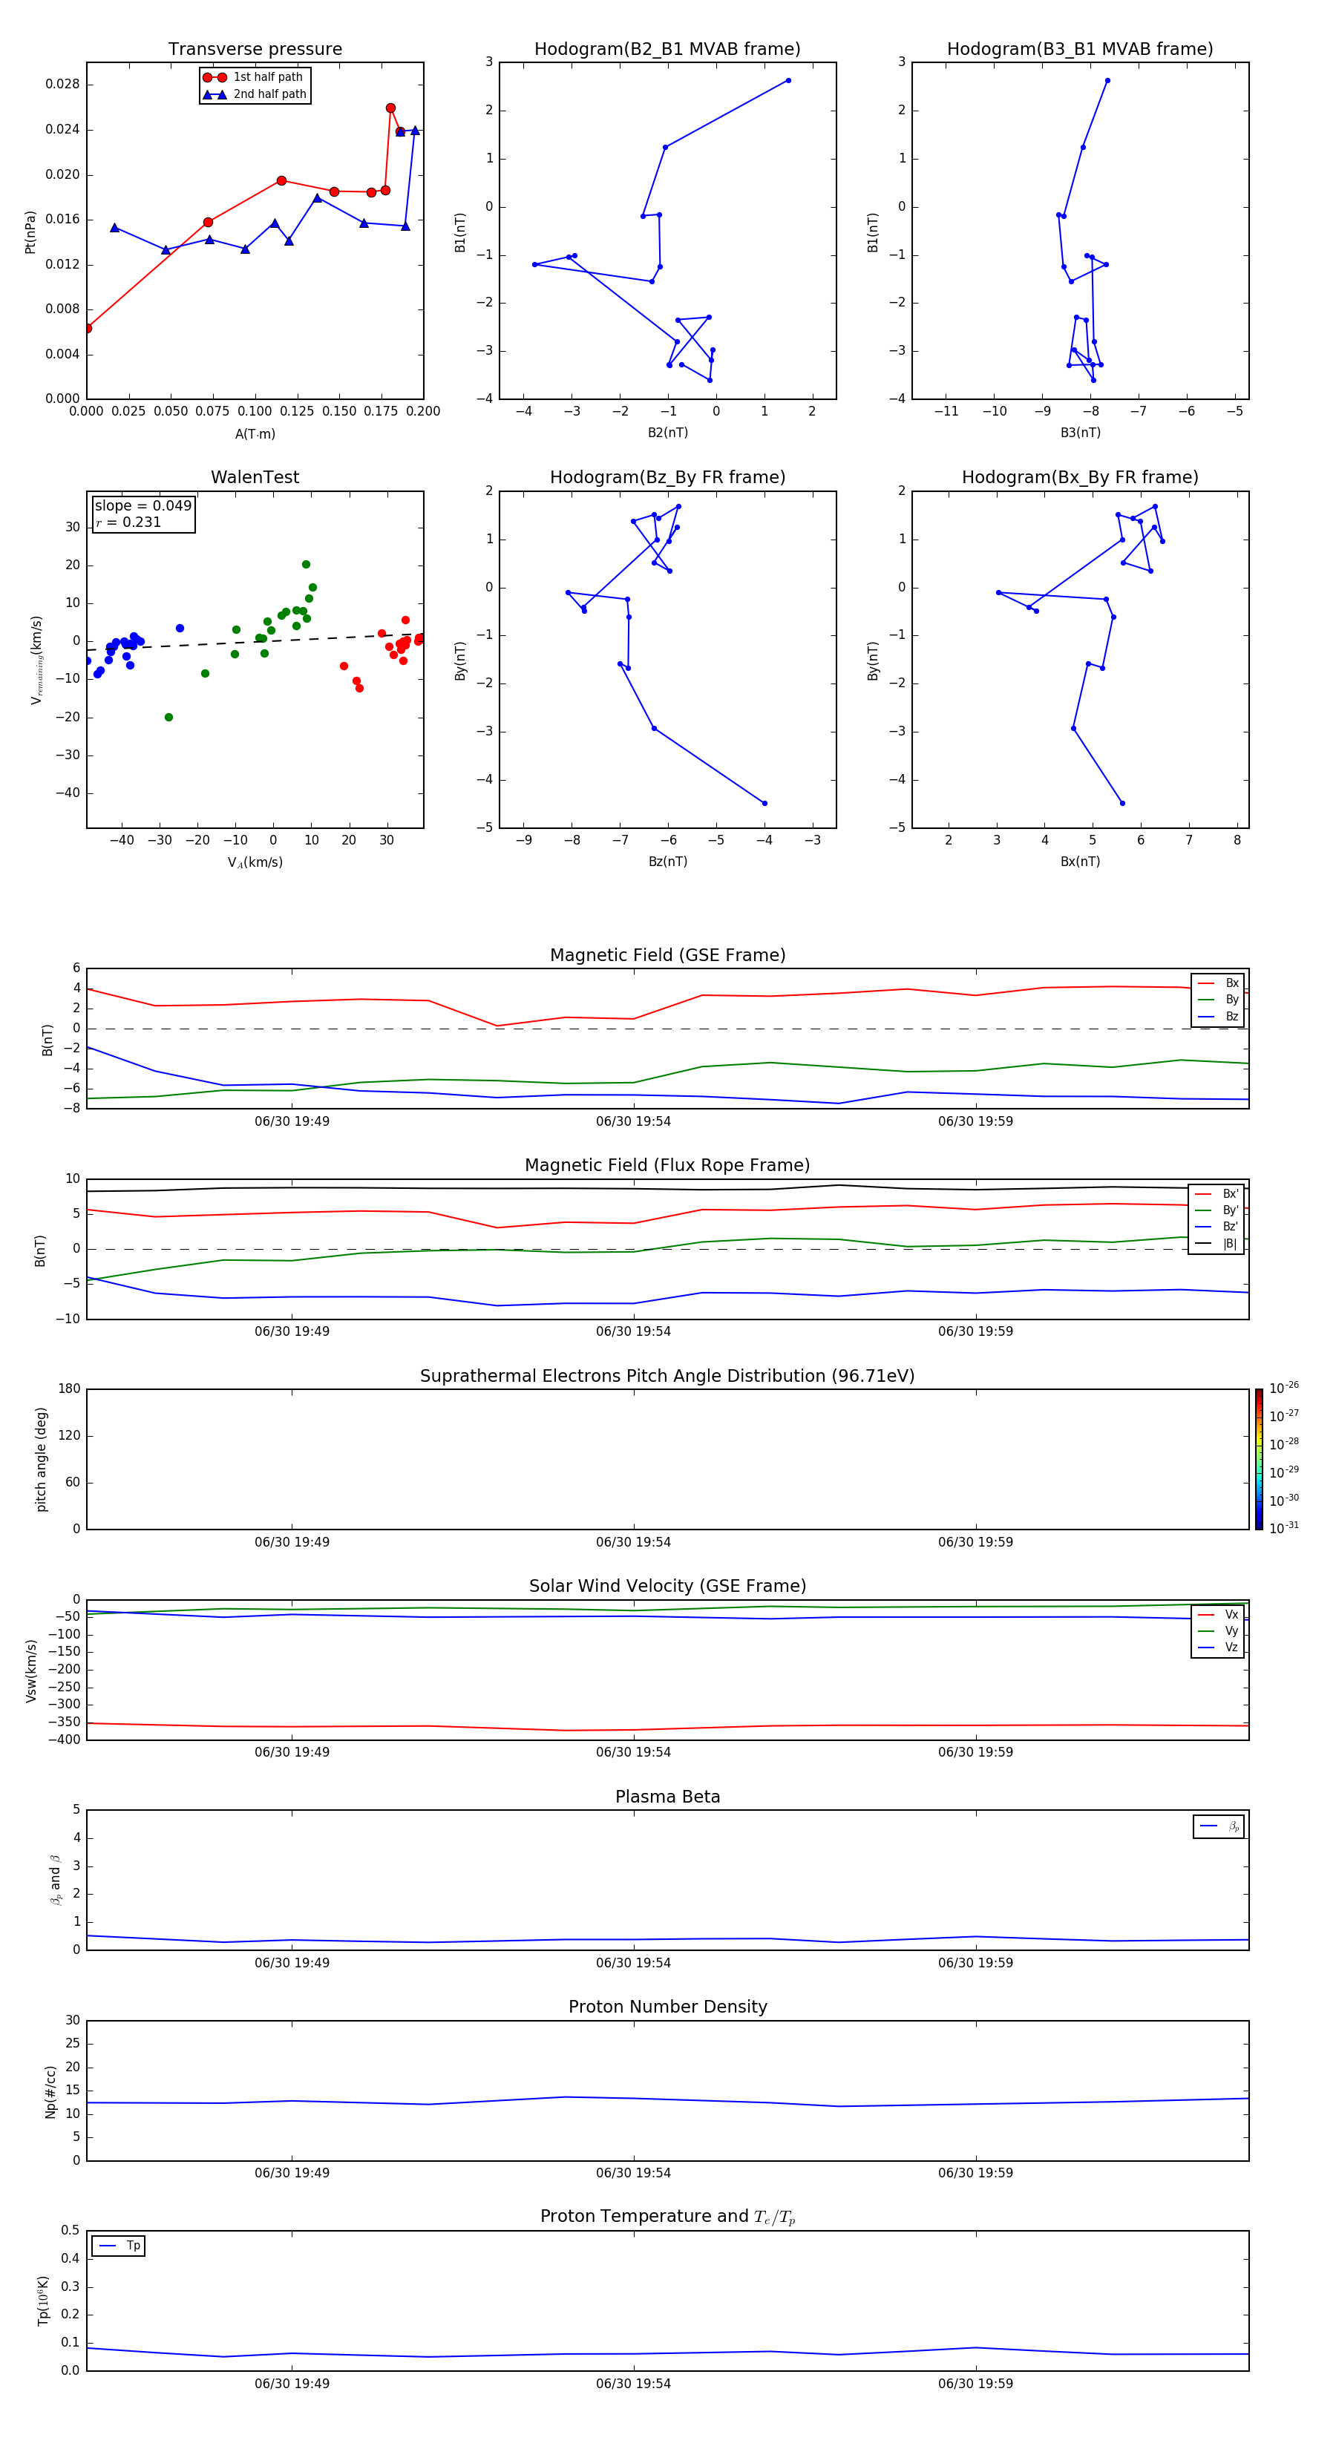
Task: Click the 'Suprathermal Electrons Pitch Angle Distribution' title
Action: pos(667,1376)
